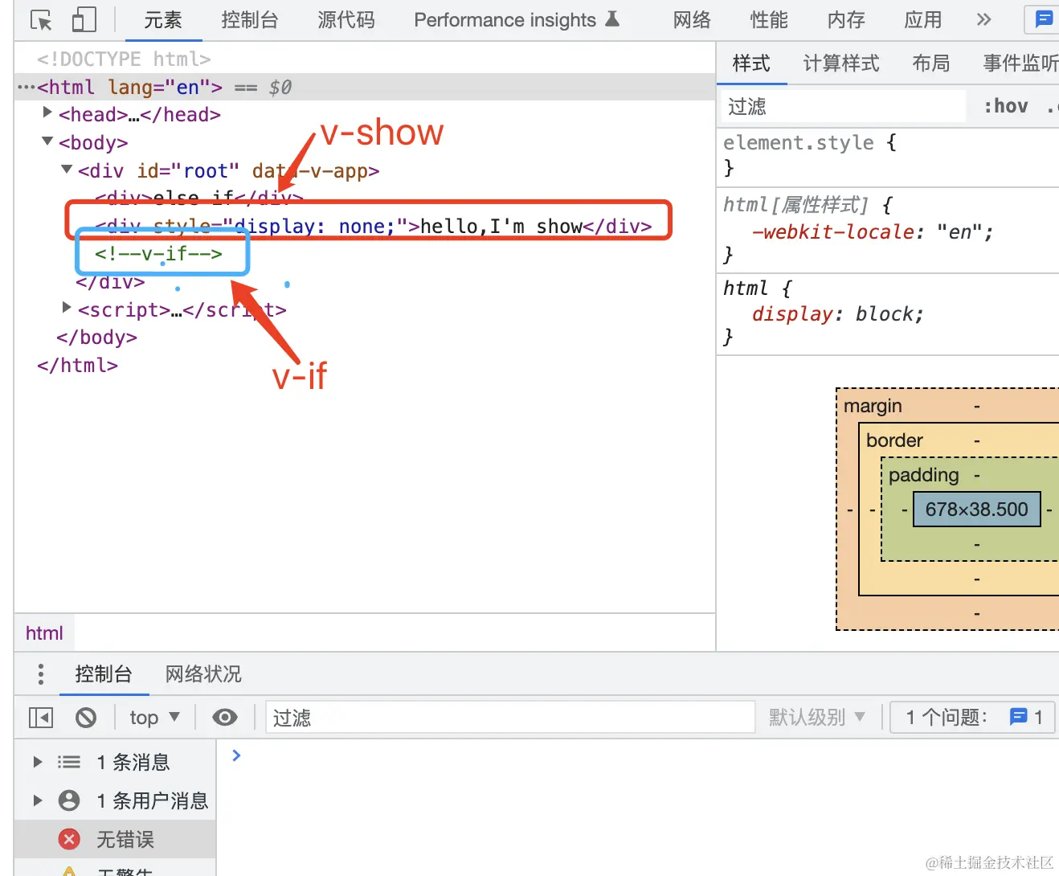Click the user messages person icon
1059x876 pixels.
click(69, 800)
